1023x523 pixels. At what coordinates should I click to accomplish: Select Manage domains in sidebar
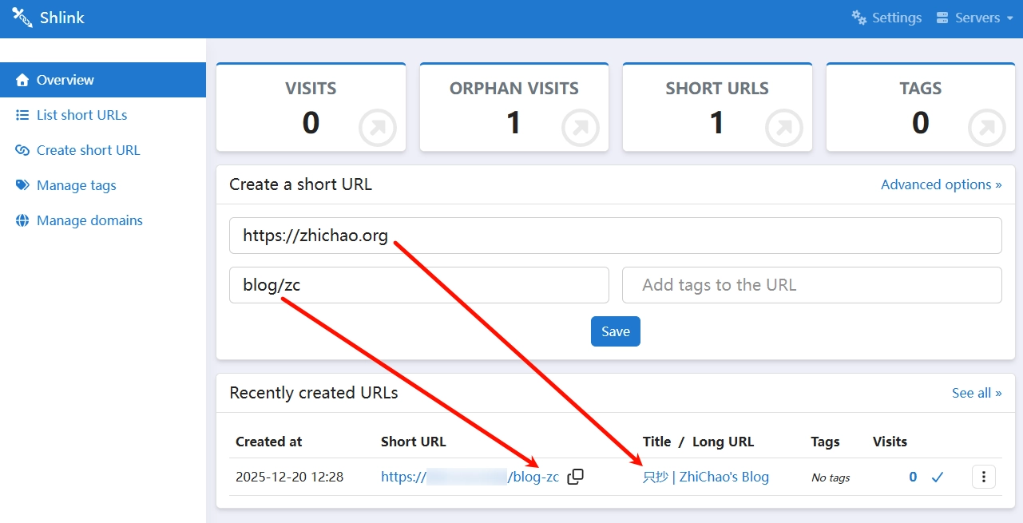[x=89, y=220]
